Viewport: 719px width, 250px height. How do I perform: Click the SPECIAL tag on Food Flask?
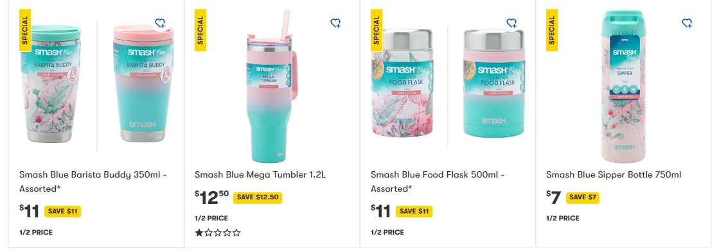coord(377,30)
